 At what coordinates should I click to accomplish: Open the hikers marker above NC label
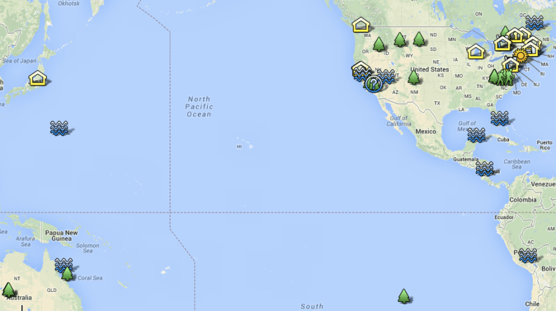[505, 77]
